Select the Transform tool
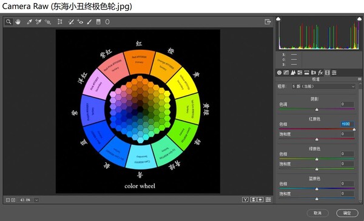The image size is (364, 221). (60, 22)
